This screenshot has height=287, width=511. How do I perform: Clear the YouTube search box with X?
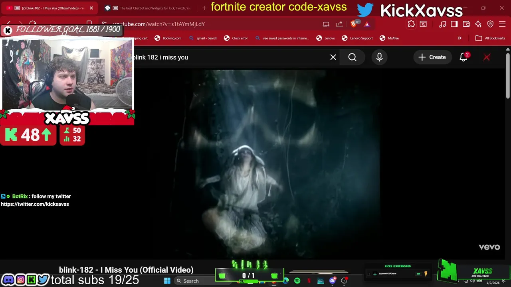[333, 57]
